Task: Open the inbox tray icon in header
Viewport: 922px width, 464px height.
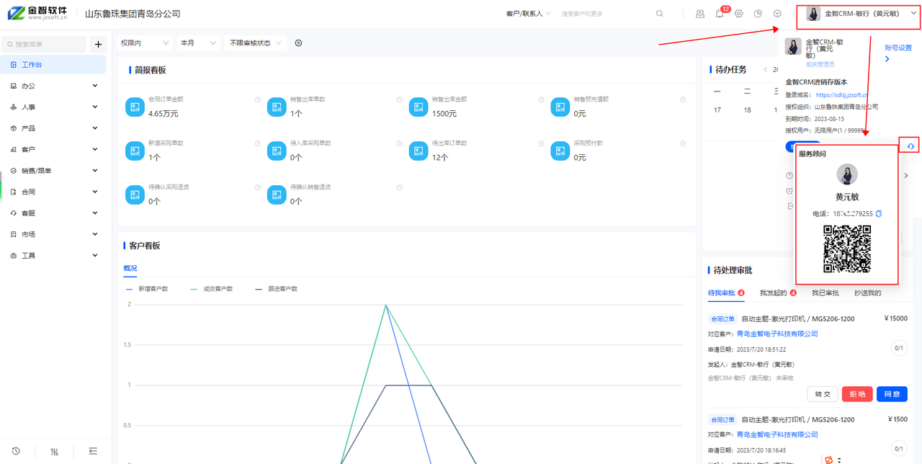Action: (700, 14)
